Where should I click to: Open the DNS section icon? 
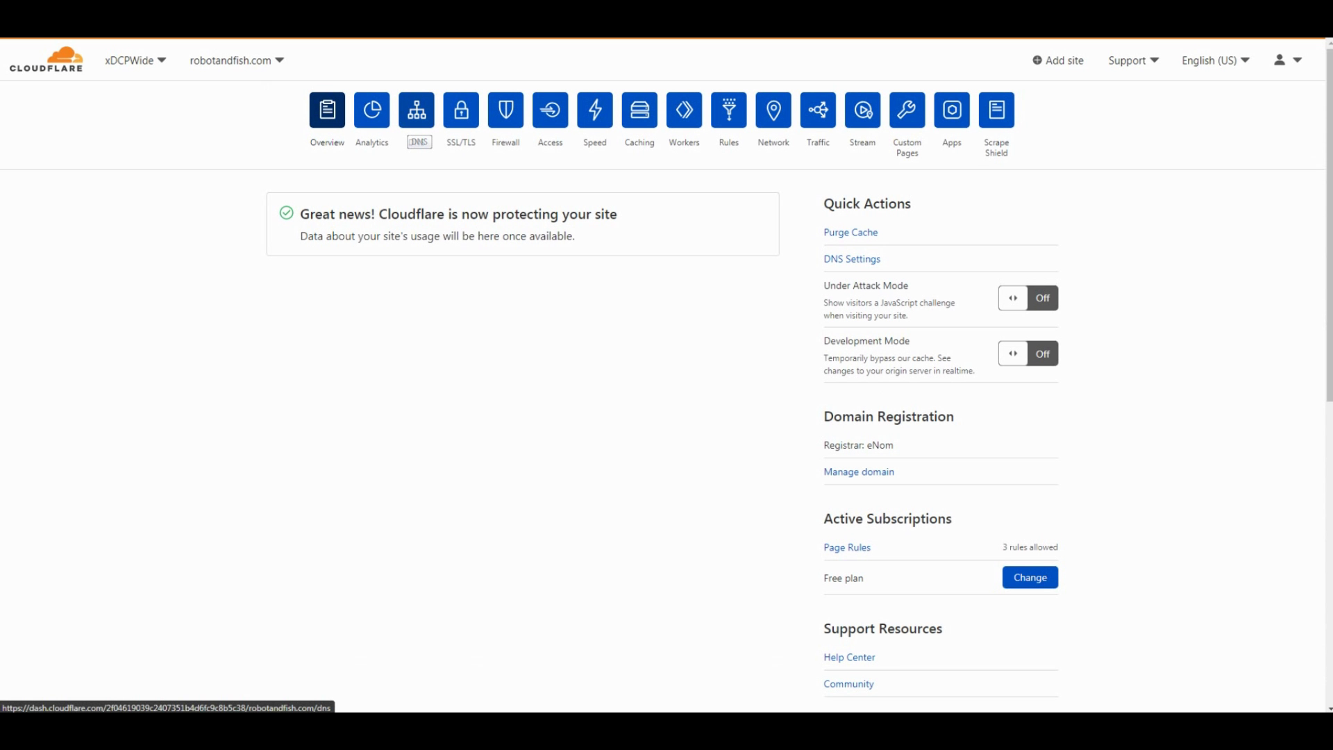(x=417, y=110)
